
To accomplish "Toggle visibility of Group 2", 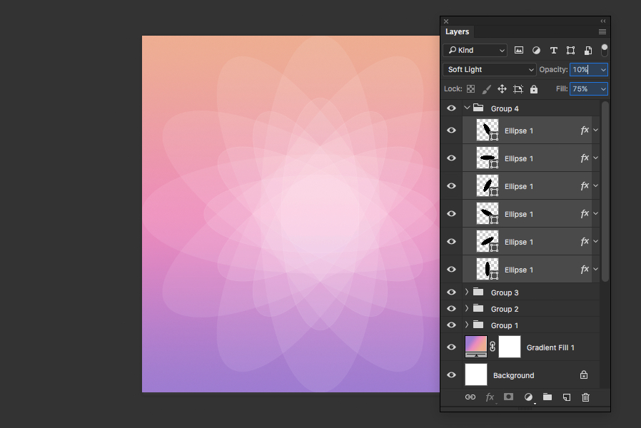I will pos(451,308).
